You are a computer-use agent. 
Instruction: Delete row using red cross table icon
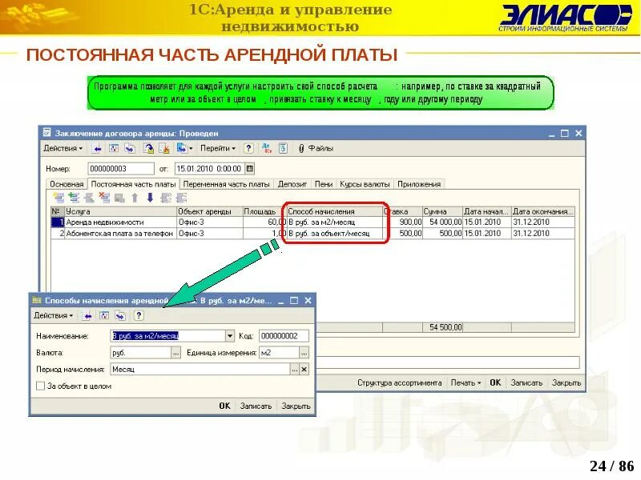105,198
